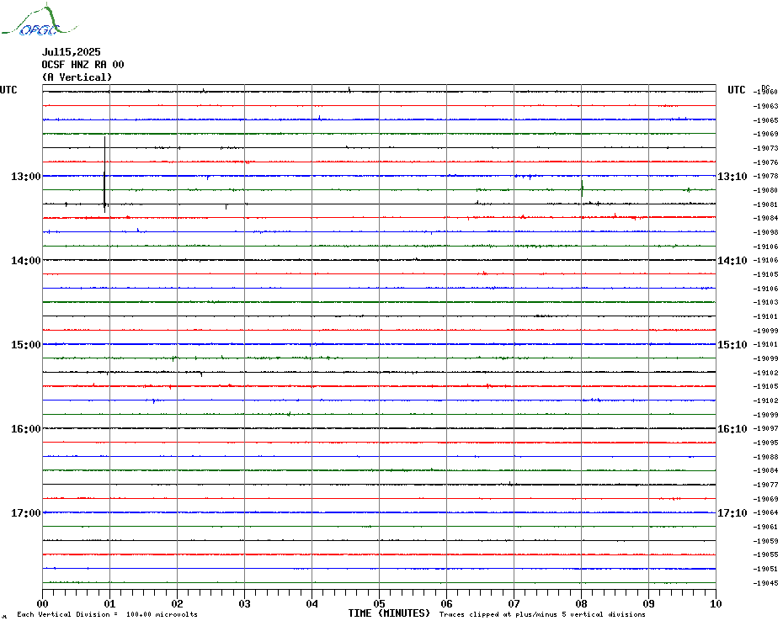Click the DC value '-19103'

point(765,303)
